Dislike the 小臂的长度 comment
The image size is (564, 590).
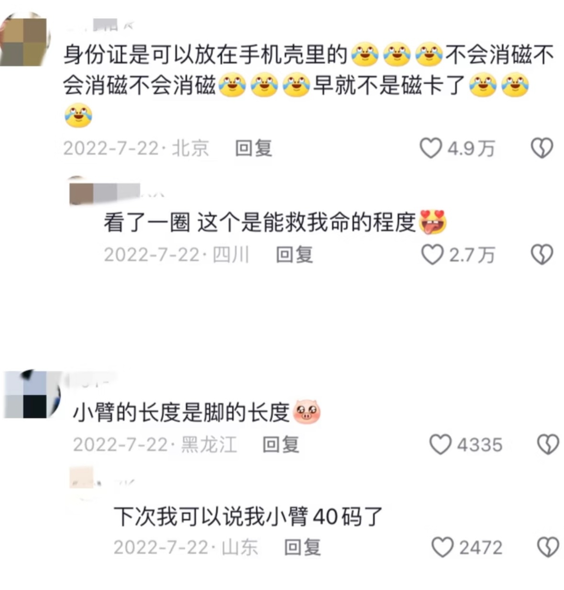548,444
